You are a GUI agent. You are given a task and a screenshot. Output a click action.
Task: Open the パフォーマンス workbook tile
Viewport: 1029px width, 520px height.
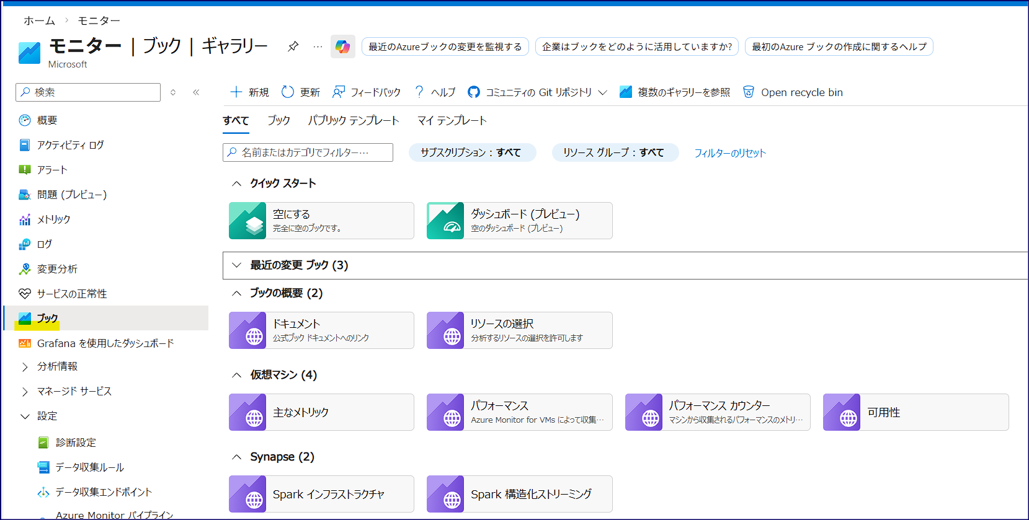click(x=519, y=412)
